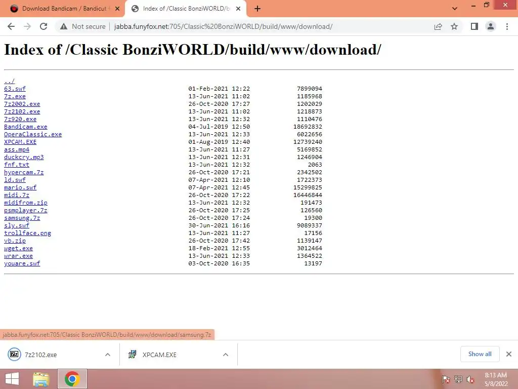Screen dimensions: 518x389
Task: Click the muted volume tray icon
Action: pyautogui.click(x=470, y=379)
